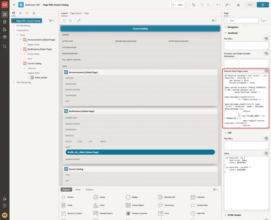Select Announcements [Global Page] in tree

click(41, 40)
